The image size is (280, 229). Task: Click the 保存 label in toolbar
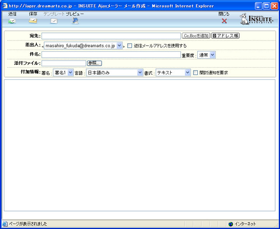click(x=33, y=14)
